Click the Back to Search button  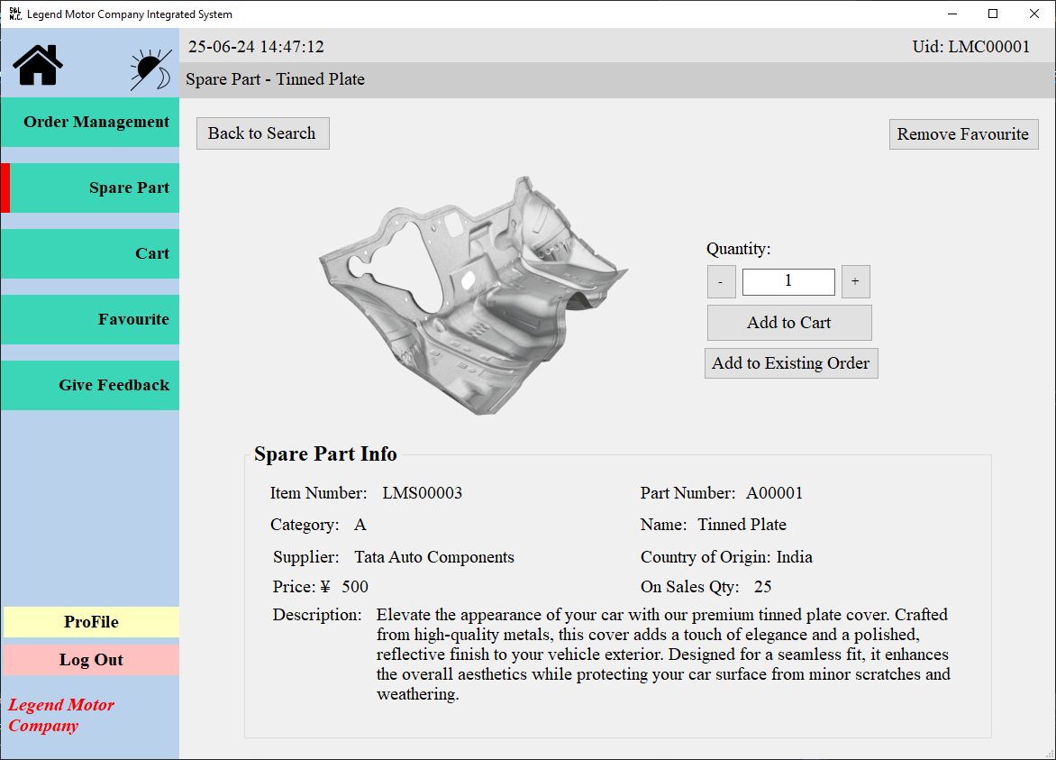click(x=262, y=133)
